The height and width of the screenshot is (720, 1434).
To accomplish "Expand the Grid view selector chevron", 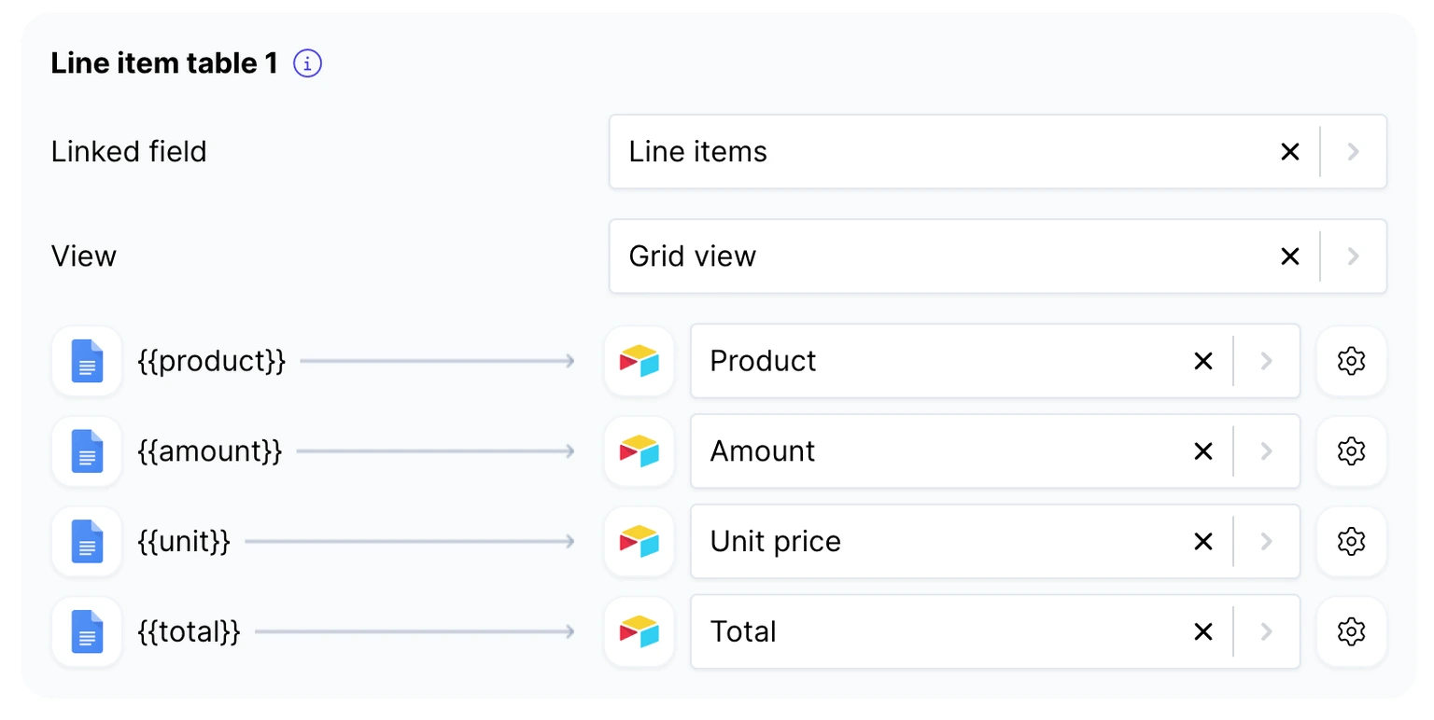I will [1353, 256].
